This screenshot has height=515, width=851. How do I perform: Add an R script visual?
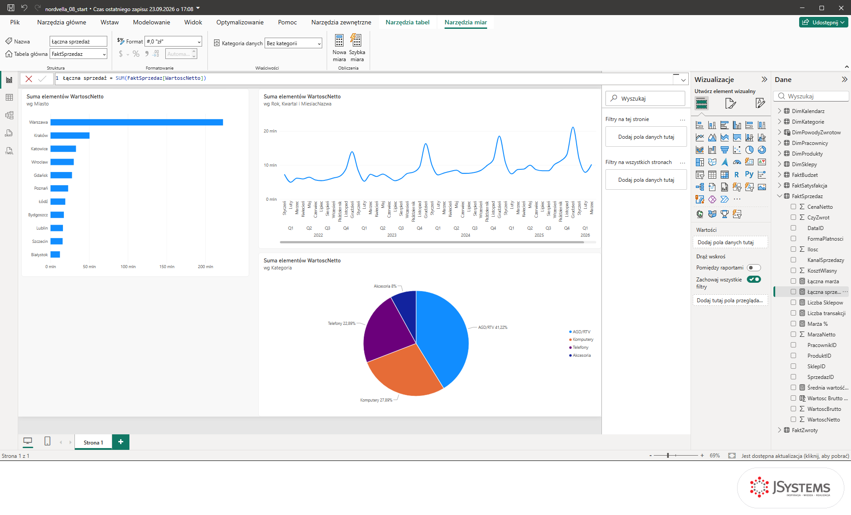click(737, 175)
